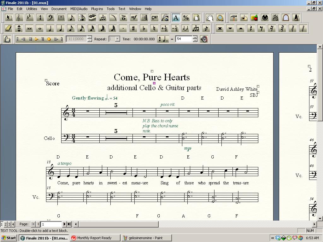Open the Repeat dropdown
This screenshot has height=242, width=323.
(x=118, y=39)
